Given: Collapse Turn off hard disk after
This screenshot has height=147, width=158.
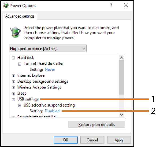Looking at the screenshot, I should (x=20, y=64).
